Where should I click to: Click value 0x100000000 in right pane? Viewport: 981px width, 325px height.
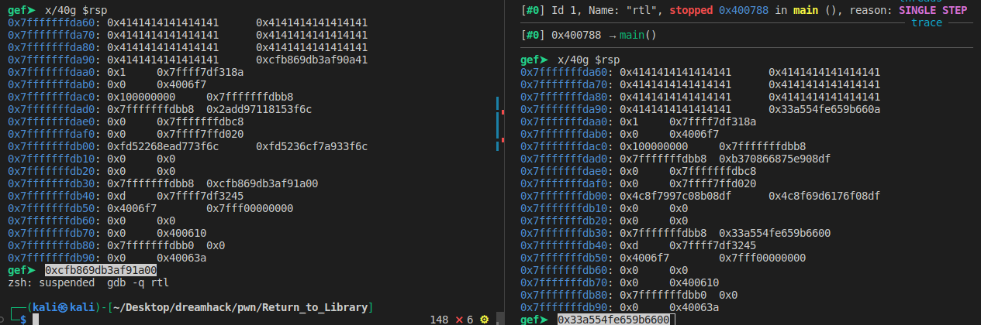point(654,146)
